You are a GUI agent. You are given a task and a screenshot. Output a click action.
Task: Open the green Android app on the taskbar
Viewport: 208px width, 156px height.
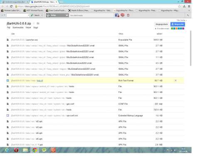tap(44, 150)
